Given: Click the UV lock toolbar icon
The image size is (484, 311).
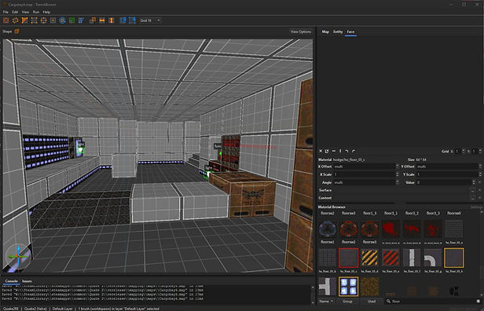Looking at the screenshot, I should (132, 20).
